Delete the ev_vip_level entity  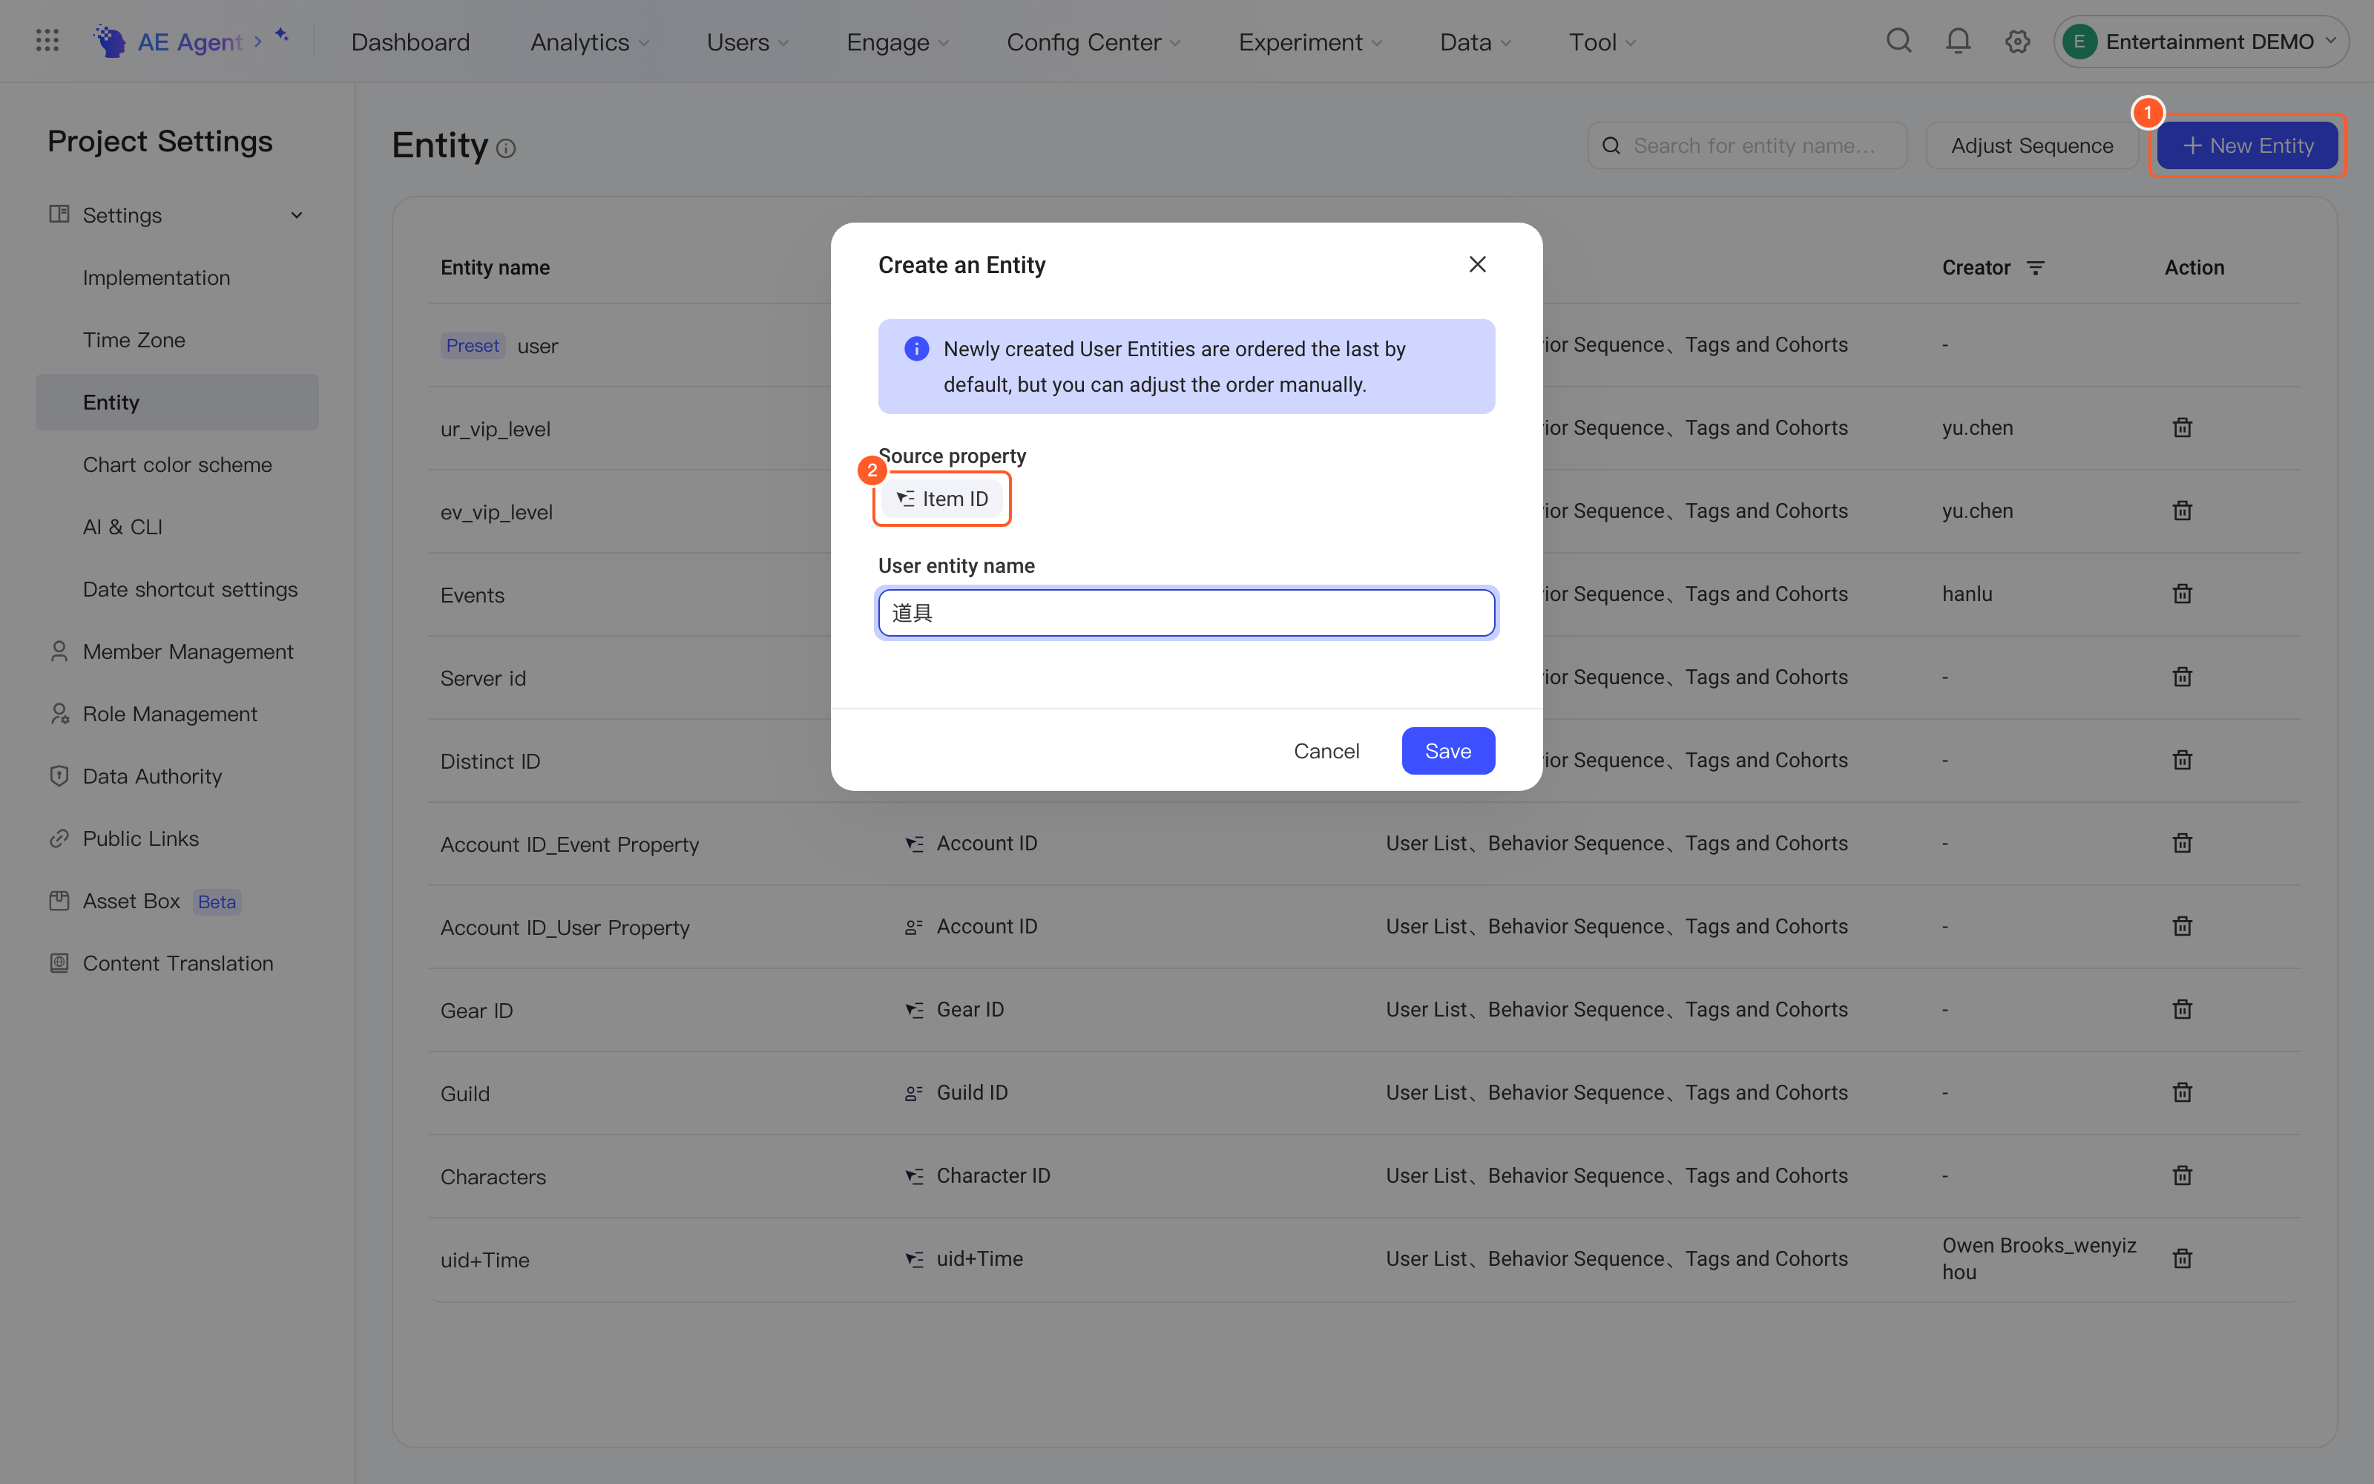tap(2182, 510)
